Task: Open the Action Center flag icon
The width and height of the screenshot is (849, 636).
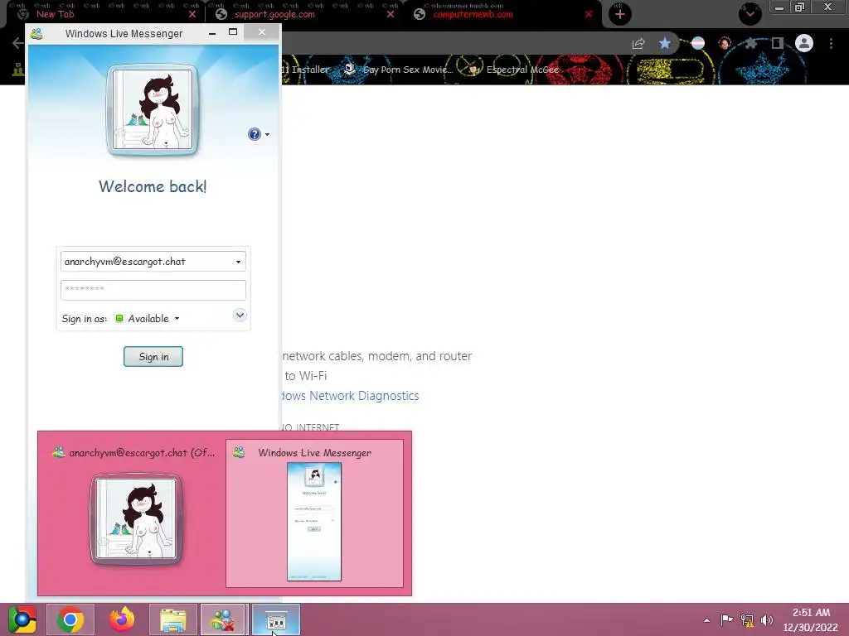Action: [x=726, y=619]
